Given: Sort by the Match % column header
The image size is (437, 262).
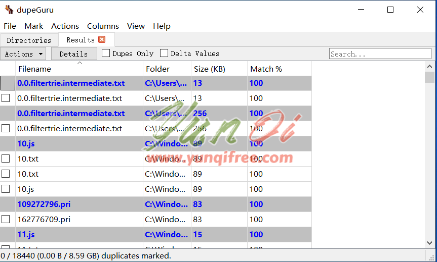Looking at the screenshot, I should pyautogui.click(x=280, y=69).
